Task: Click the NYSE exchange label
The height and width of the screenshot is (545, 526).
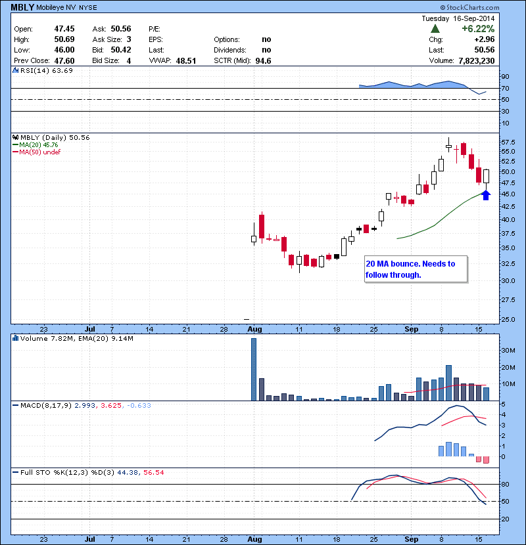Action: click(x=88, y=8)
